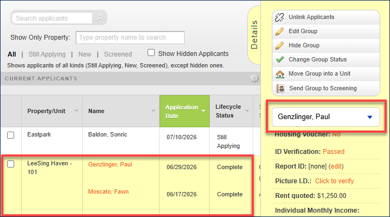Click the Edit Group pencil icon
This screenshot has width=390, height=217.
pyautogui.click(x=279, y=32)
